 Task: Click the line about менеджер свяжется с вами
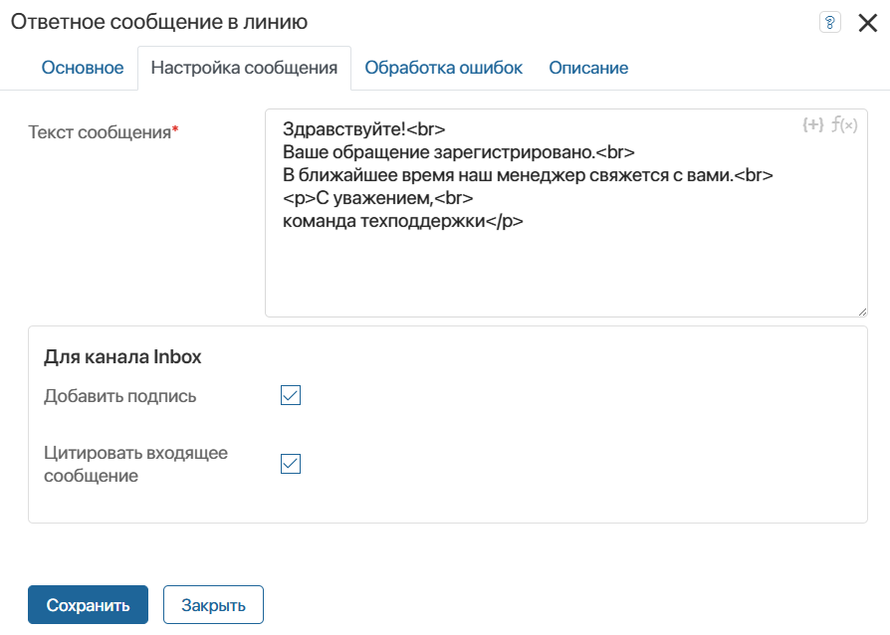528,175
